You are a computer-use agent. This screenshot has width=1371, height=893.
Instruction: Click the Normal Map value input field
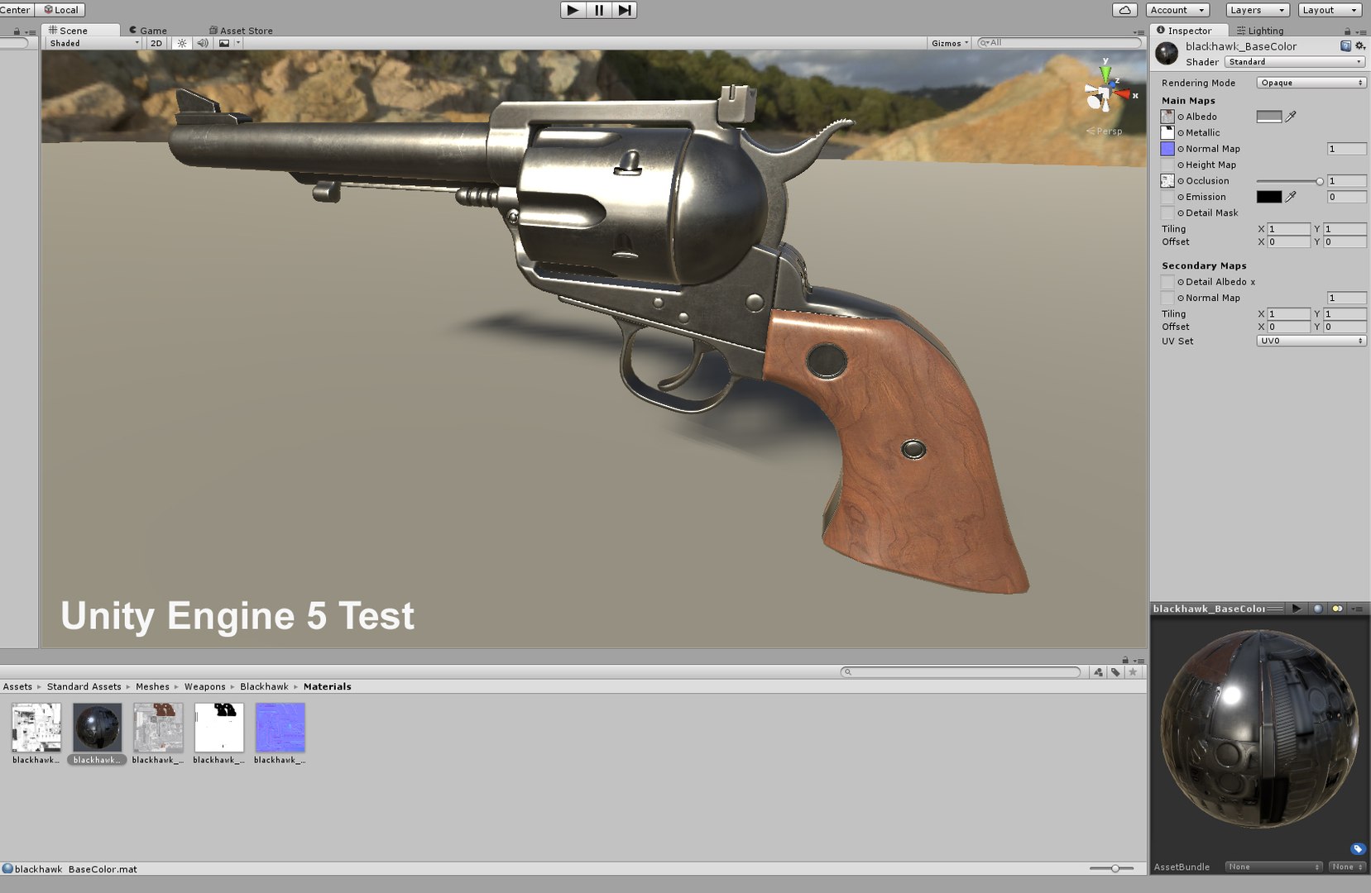[1346, 149]
